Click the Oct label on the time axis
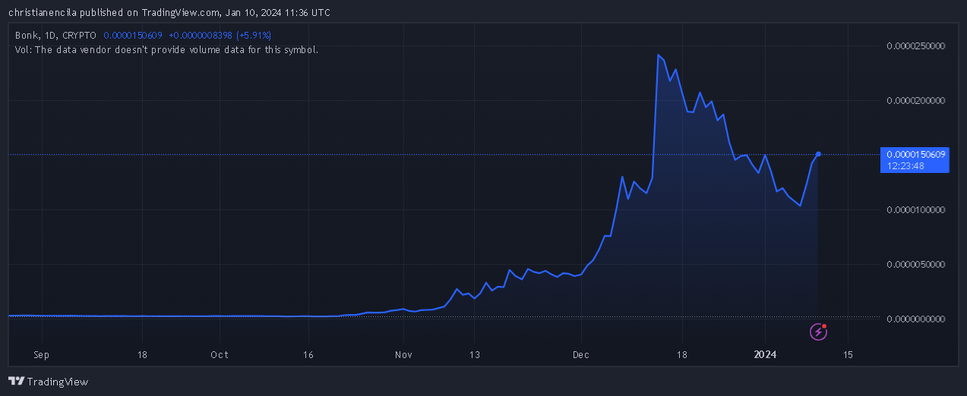 click(x=220, y=354)
